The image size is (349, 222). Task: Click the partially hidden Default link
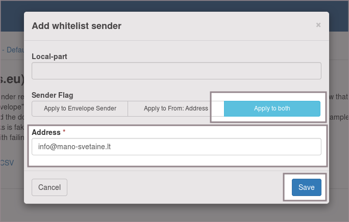coord(14,50)
